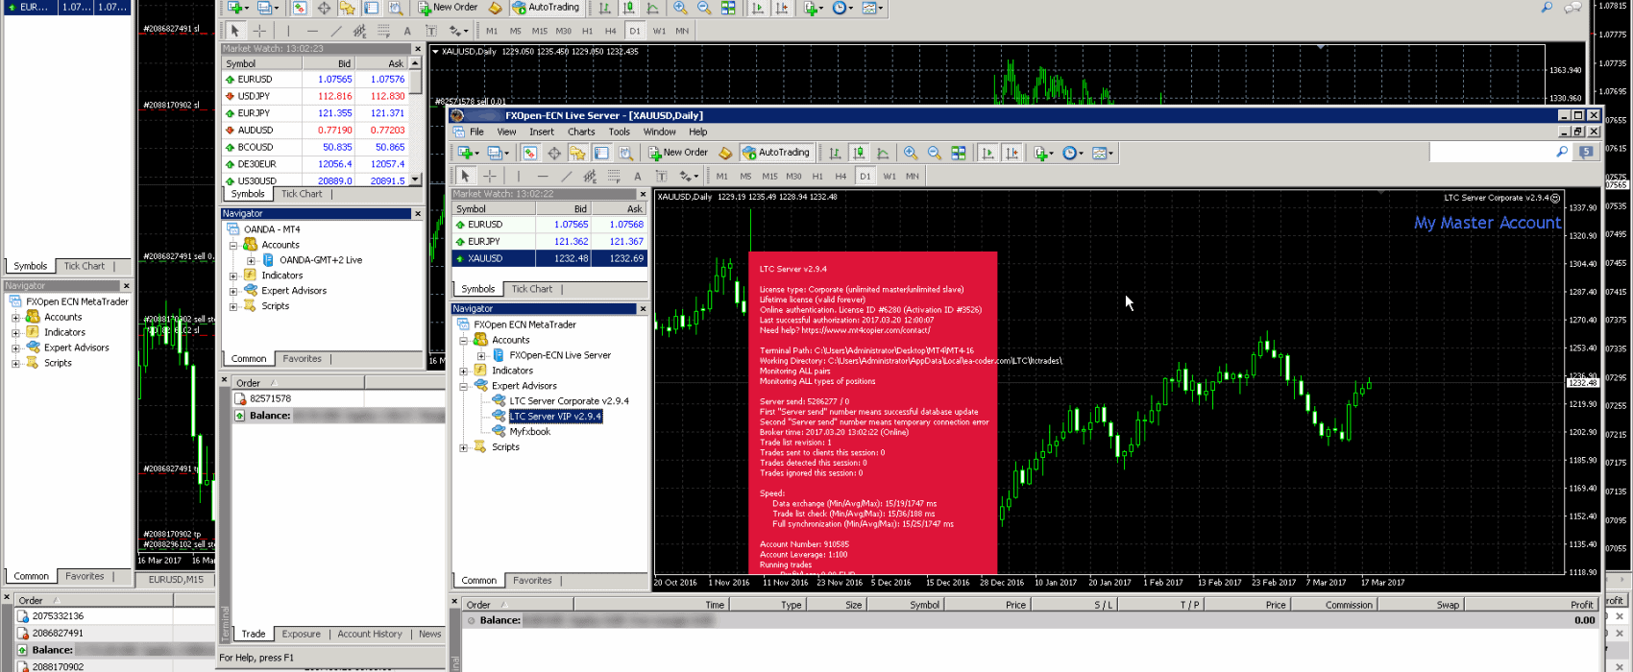
Task: Select the Cursor tool in FXOpen-ECN Live Server window
Action: tap(465, 176)
